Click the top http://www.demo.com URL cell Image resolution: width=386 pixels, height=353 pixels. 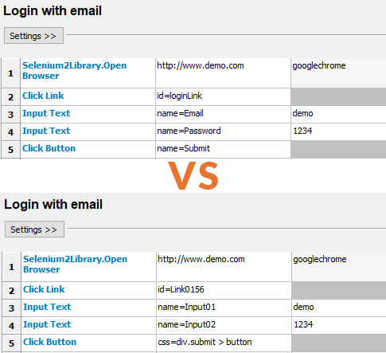click(223, 73)
